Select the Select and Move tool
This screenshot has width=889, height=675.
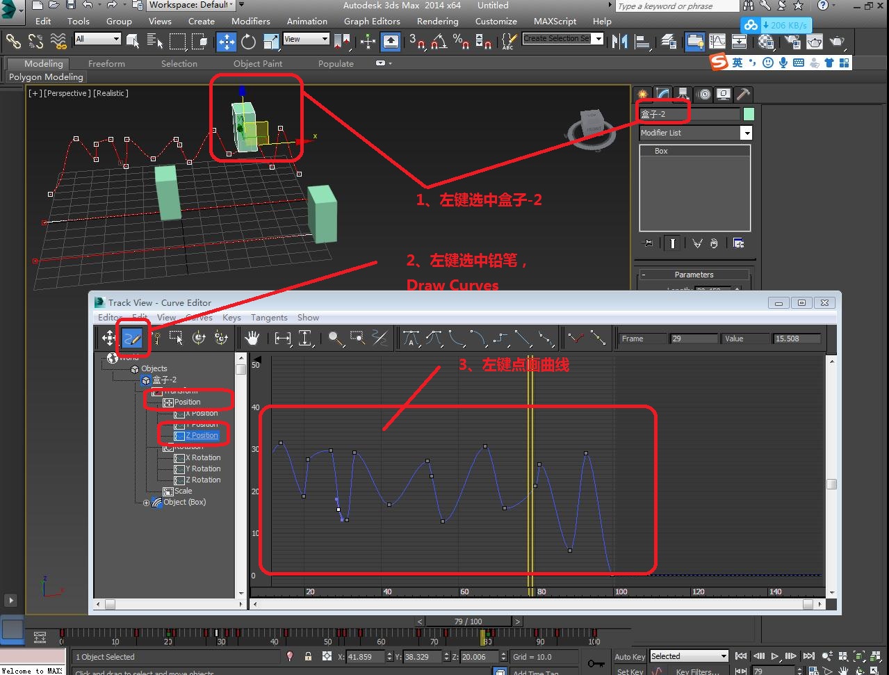pos(227,42)
